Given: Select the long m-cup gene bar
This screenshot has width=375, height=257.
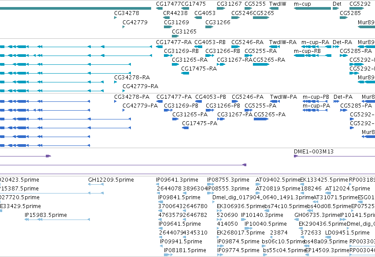Looking at the screenshot, I should coord(312,8).
